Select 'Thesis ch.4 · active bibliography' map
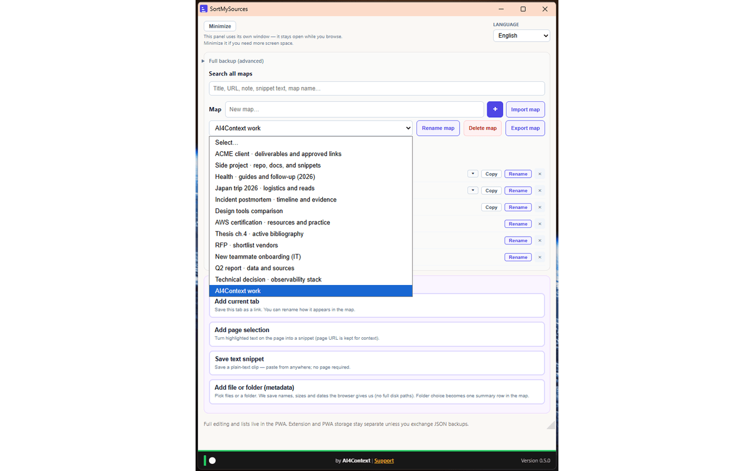The image size is (754, 471). tap(310, 234)
